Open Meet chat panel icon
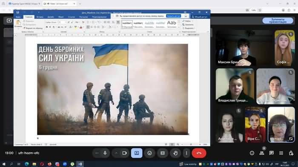 272,153
